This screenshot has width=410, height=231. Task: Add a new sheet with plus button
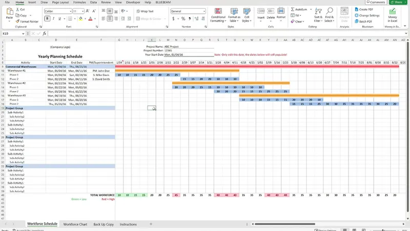click(151, 224)
